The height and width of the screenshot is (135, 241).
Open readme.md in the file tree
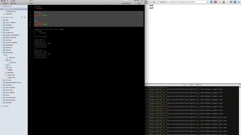11,78
